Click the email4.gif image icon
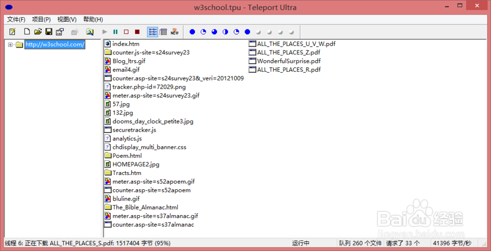 tap(108, 70)
